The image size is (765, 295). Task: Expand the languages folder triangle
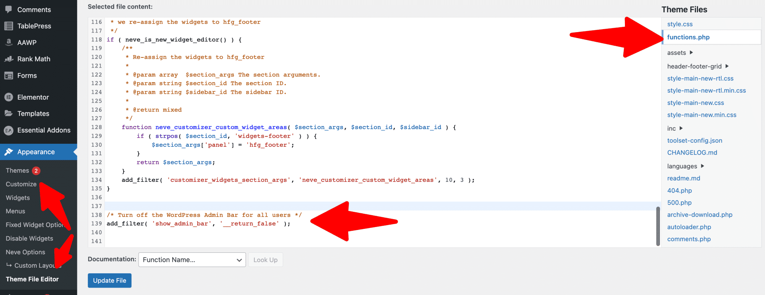pos(702,166)
